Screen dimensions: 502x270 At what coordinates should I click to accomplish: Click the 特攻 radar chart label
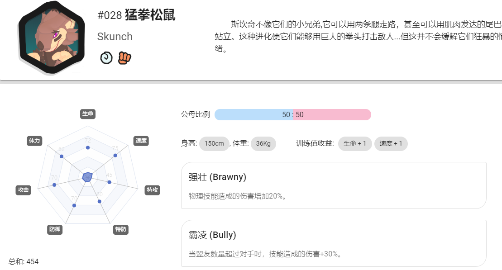pyautogui.click(x=153, y=190)
